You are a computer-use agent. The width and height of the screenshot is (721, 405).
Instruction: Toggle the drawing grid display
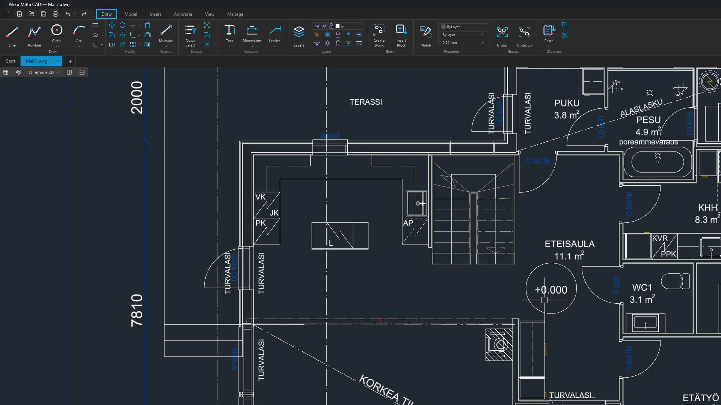(6, 72)
